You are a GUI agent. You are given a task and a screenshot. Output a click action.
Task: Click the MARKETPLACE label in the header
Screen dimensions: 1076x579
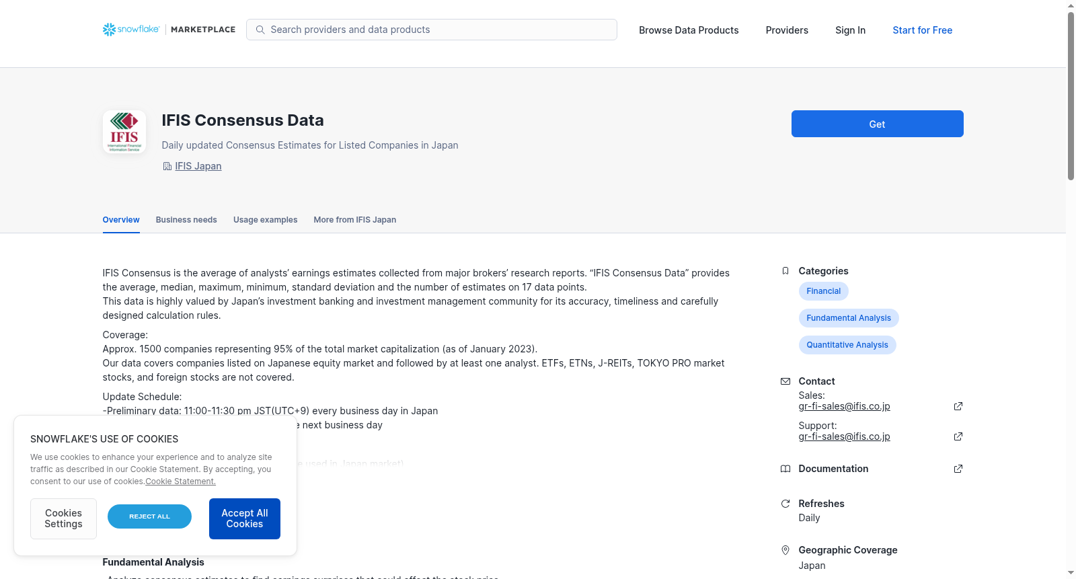[203, 30]
